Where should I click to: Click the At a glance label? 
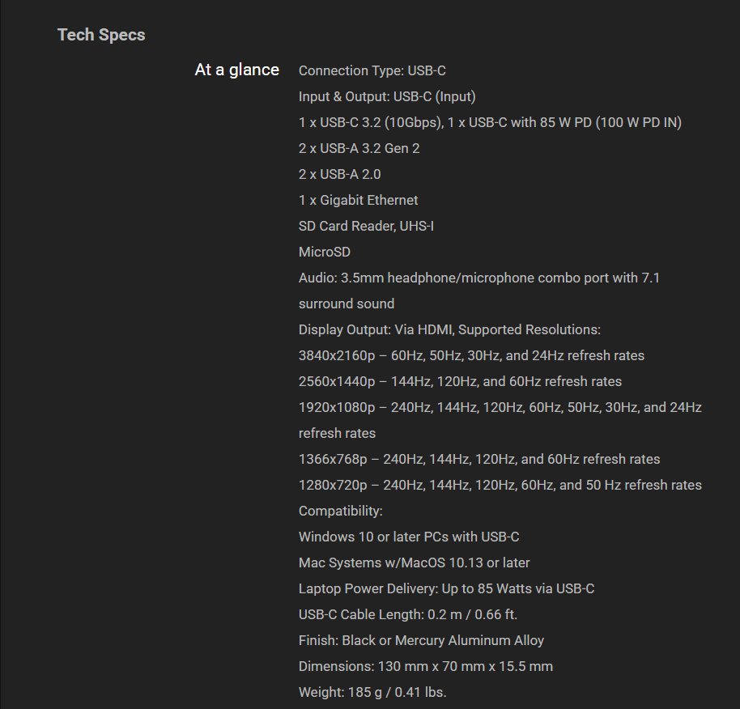236,70
